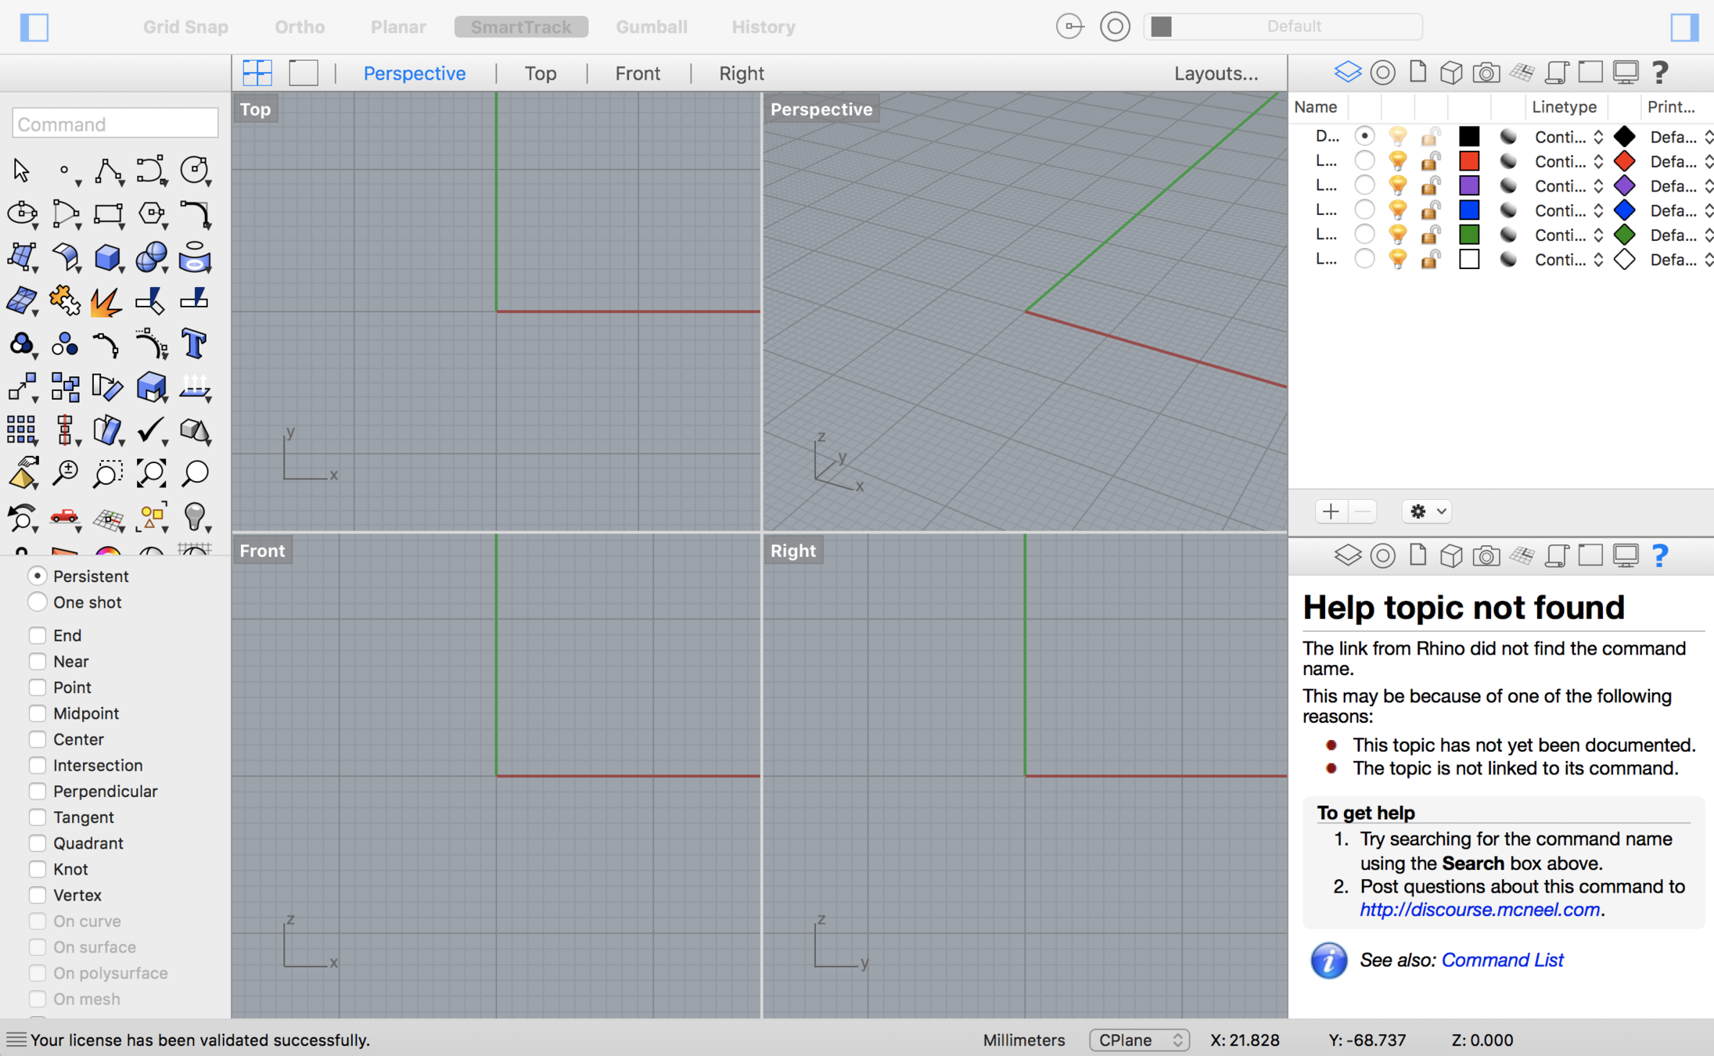Open the discourse.mcneel.com link
The width and height of the screenshot is (1714, 1056).
[1479, 910]
